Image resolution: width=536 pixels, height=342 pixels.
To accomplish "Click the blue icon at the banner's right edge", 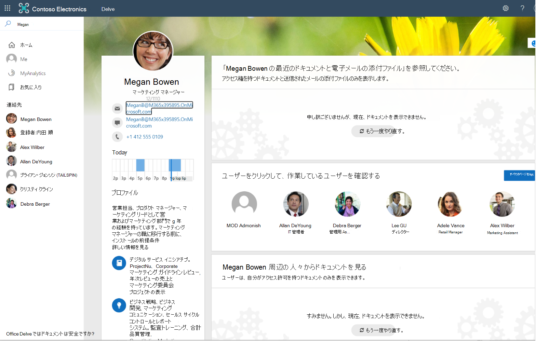I will (532, 43).
